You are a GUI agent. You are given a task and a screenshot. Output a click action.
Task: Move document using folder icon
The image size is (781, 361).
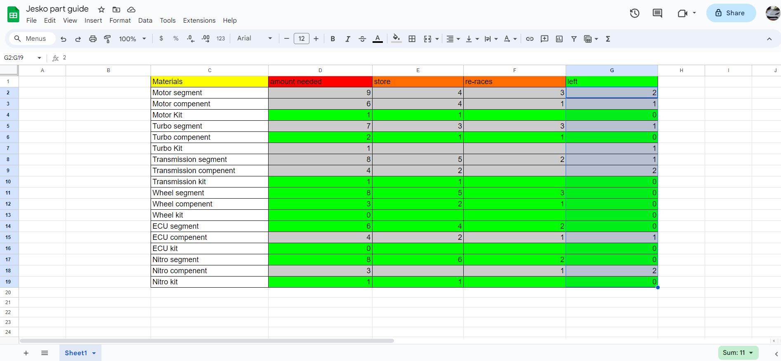116,9
